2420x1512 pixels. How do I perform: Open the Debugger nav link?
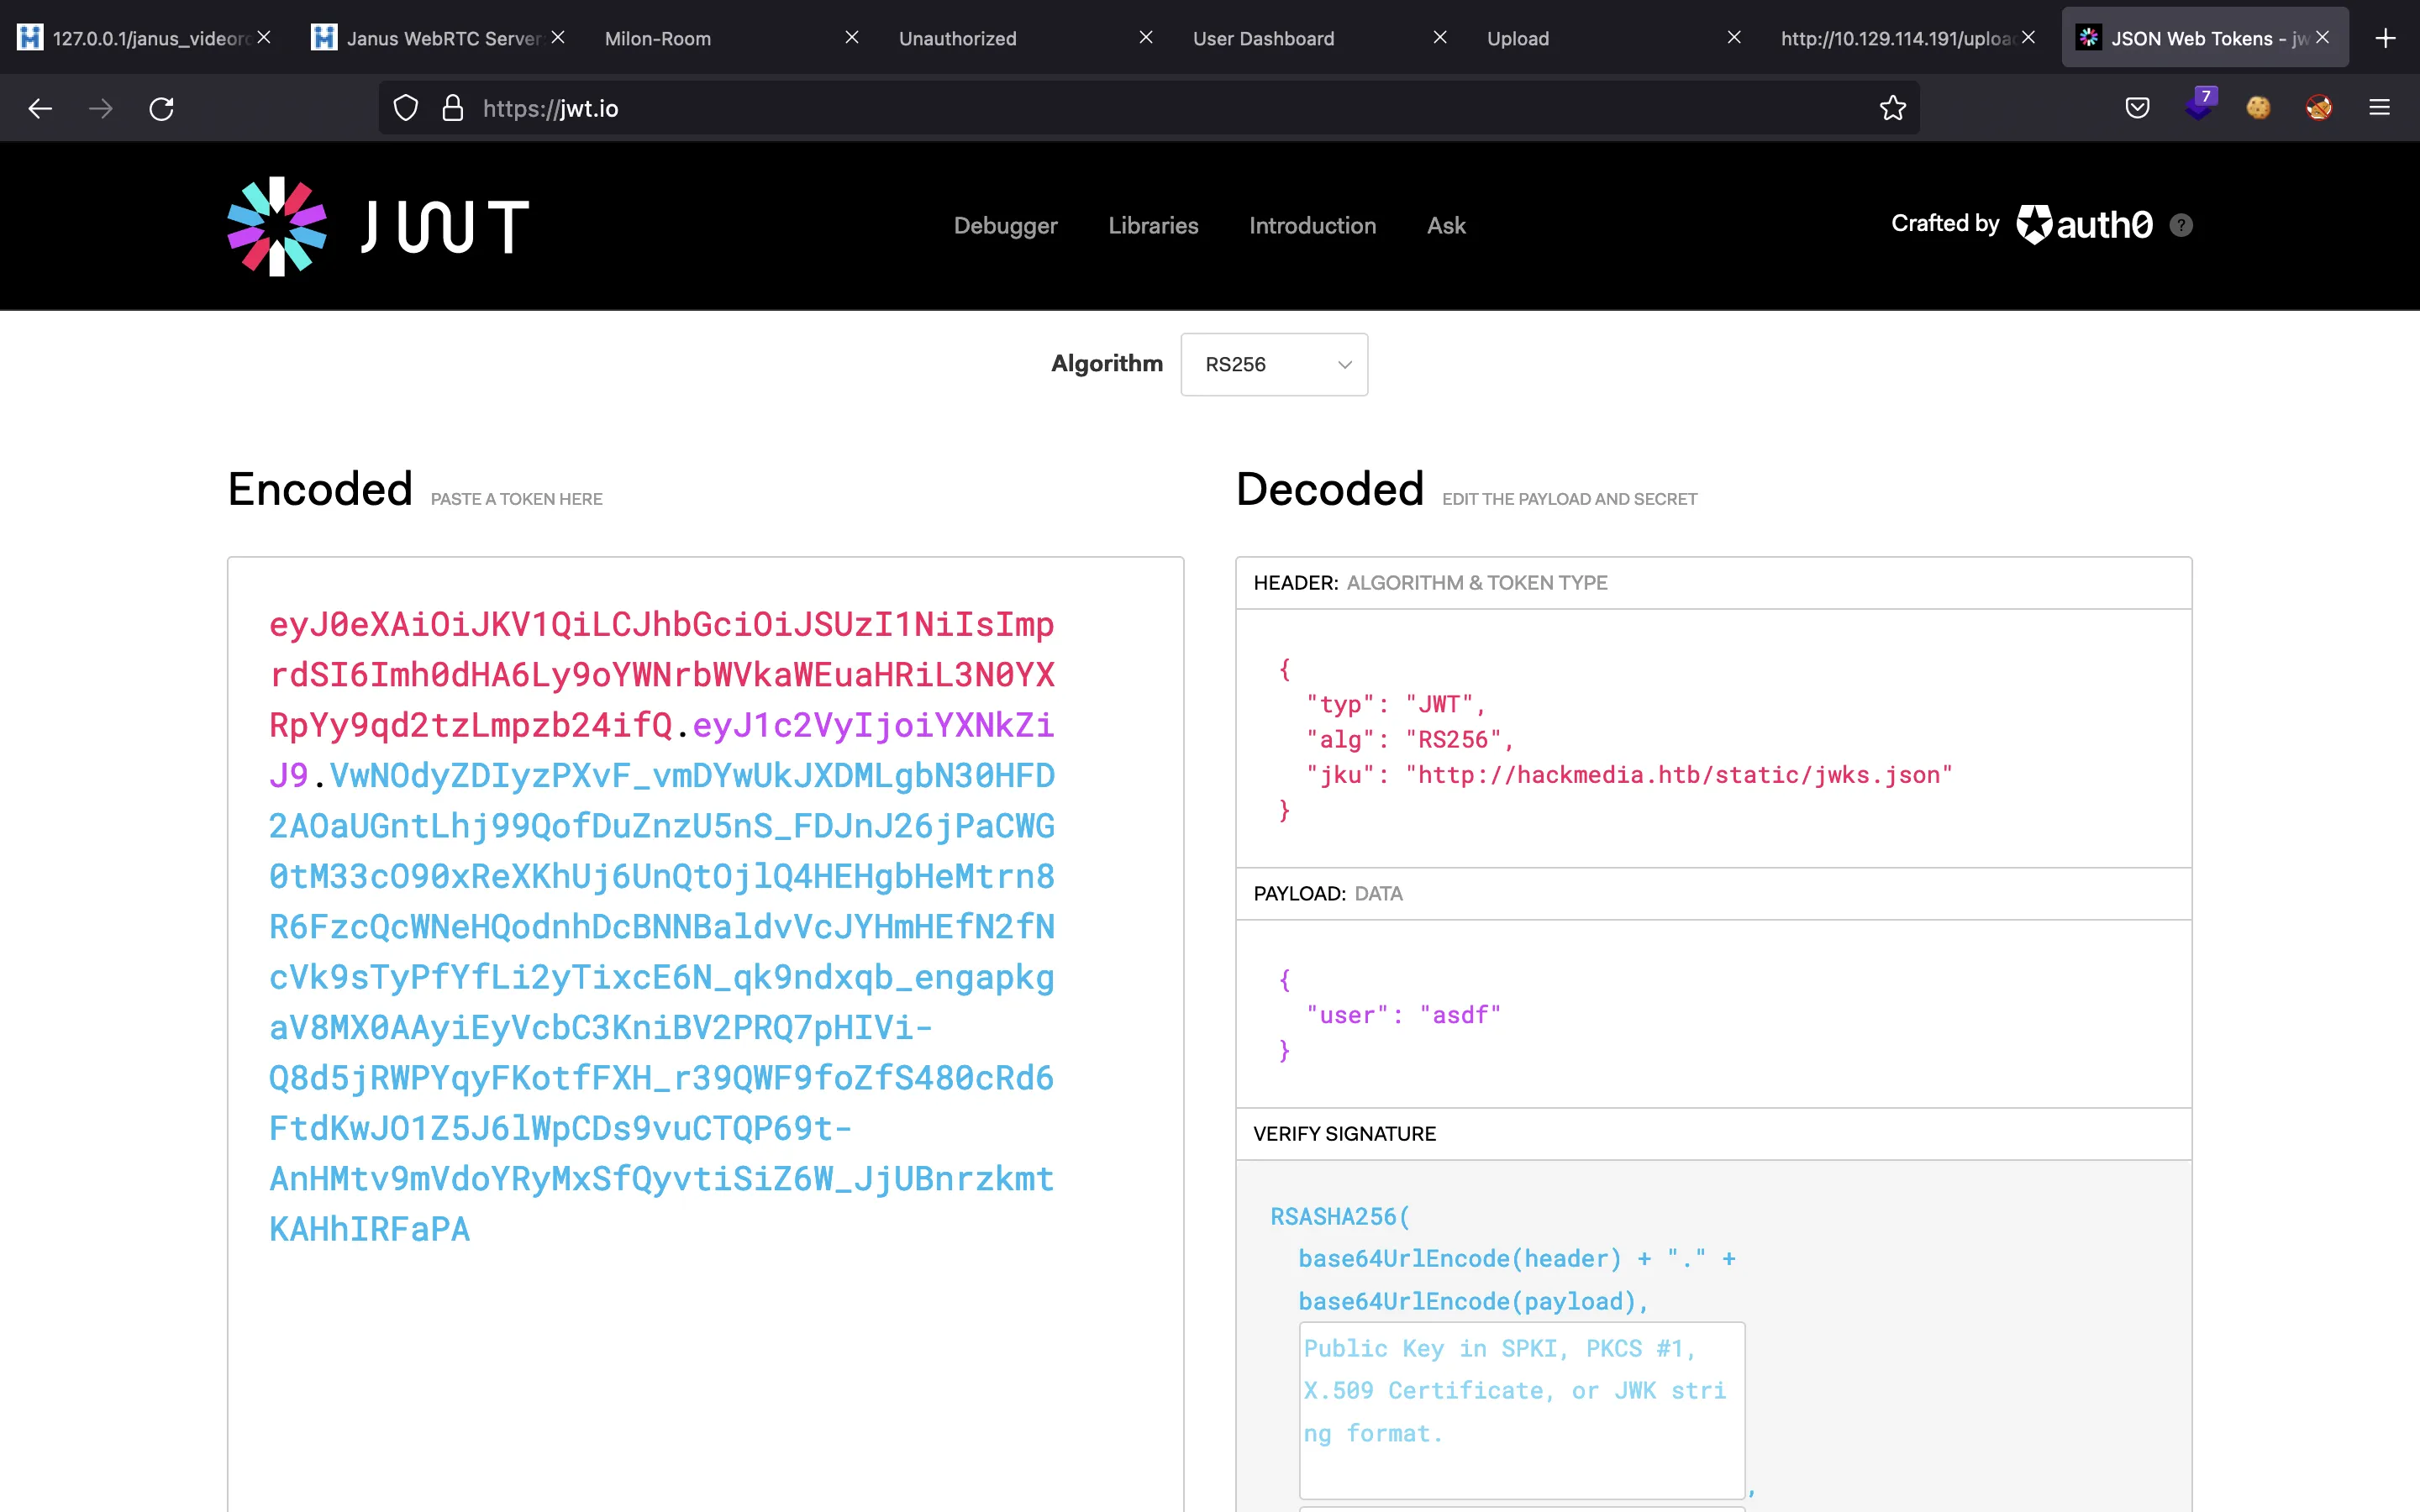click(x=1005, y=226)
